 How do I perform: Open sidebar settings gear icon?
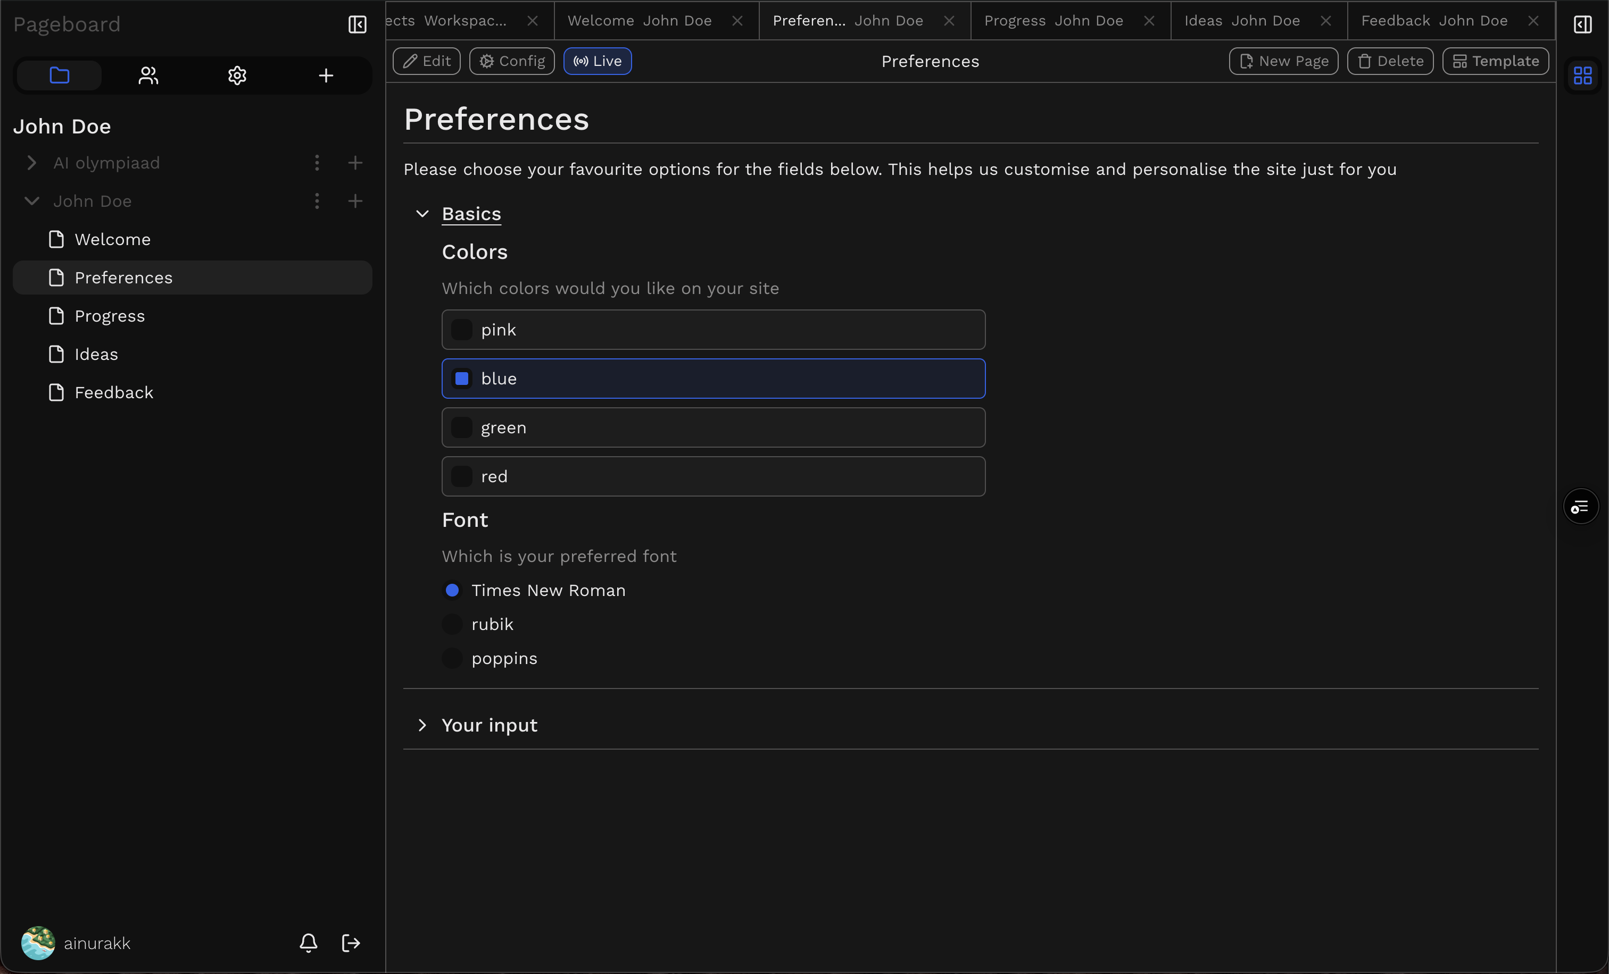237,75
